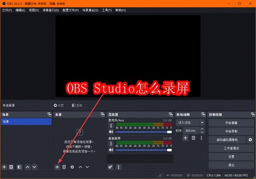Open scene filters icon in Scenes panel
This screenshot has width=256, height=179.
point(19,167)
